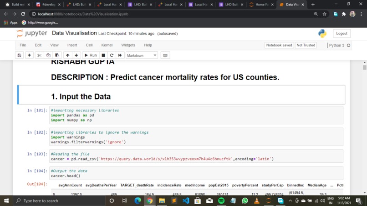Image resolution: width=367 pixels, height=206 pixels.
Task: Move the selected cell up
Action: (68, 55)
